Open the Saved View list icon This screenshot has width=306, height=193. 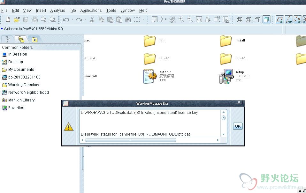click(x=217, y=19)
